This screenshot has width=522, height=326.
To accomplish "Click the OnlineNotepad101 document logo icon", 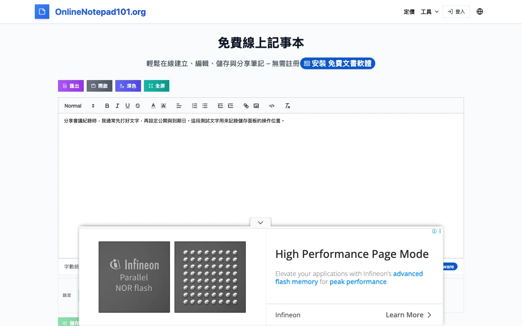I will [42, 12].
